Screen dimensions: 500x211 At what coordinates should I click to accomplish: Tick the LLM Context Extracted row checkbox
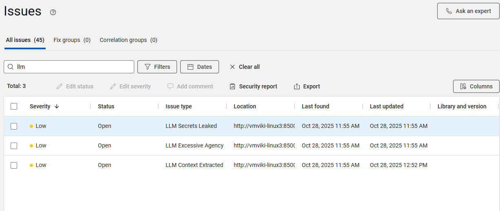tap(14, 165)
